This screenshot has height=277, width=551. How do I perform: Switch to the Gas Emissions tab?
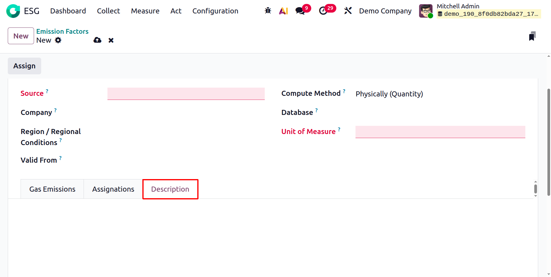(x=52, y=189)
